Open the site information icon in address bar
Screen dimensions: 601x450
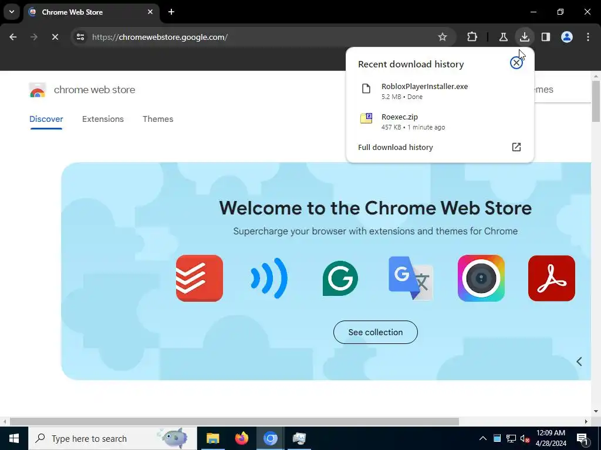[x=80, y=37]
